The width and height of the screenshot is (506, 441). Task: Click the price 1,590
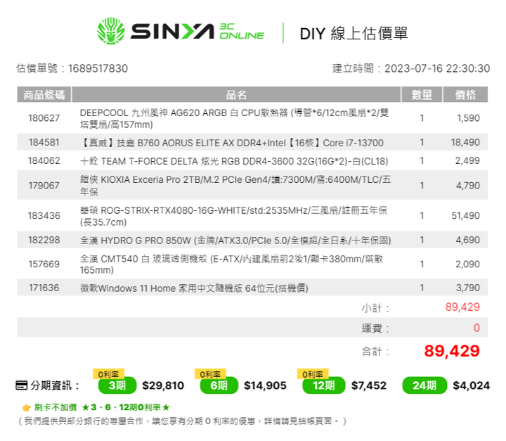468,118
